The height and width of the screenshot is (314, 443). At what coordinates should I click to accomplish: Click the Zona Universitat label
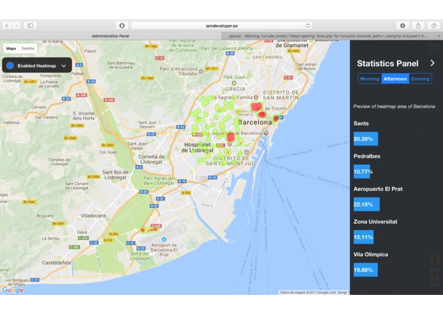click(375, 222)
